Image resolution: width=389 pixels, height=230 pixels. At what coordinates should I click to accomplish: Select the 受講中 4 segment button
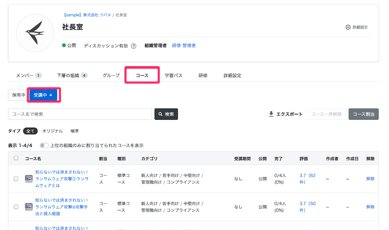coord(43,95)
